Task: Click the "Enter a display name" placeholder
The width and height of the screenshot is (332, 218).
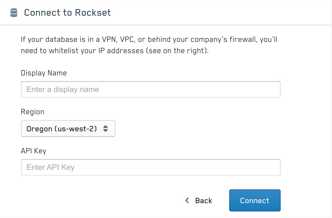Action: click(63, 89)
